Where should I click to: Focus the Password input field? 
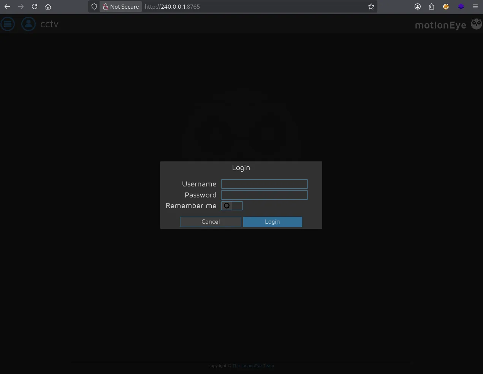(264, 195)
